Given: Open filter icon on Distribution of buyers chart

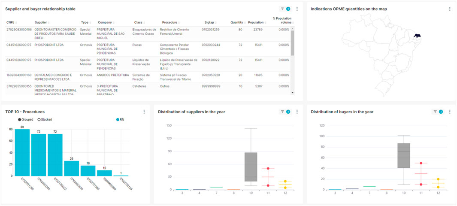Looking at the screenshot, I should click(435, 112).
